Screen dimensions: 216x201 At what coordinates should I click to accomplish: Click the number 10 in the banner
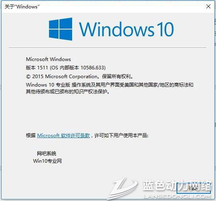[x=165, y=29]
